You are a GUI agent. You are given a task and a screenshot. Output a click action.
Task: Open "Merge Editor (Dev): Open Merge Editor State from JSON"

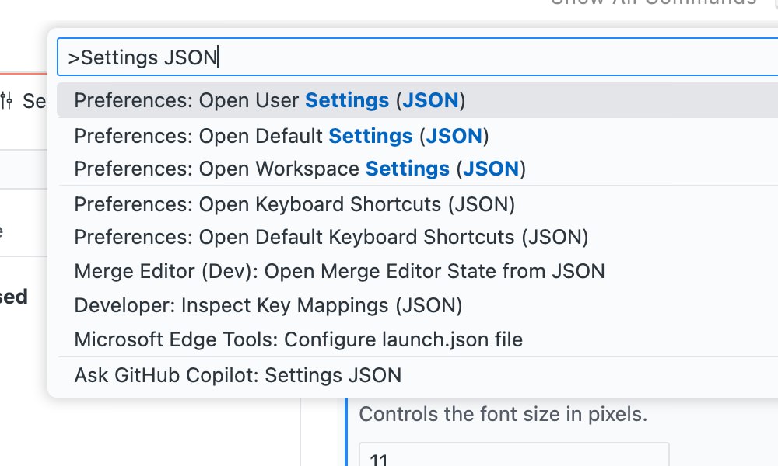click(x=339, y=271)
